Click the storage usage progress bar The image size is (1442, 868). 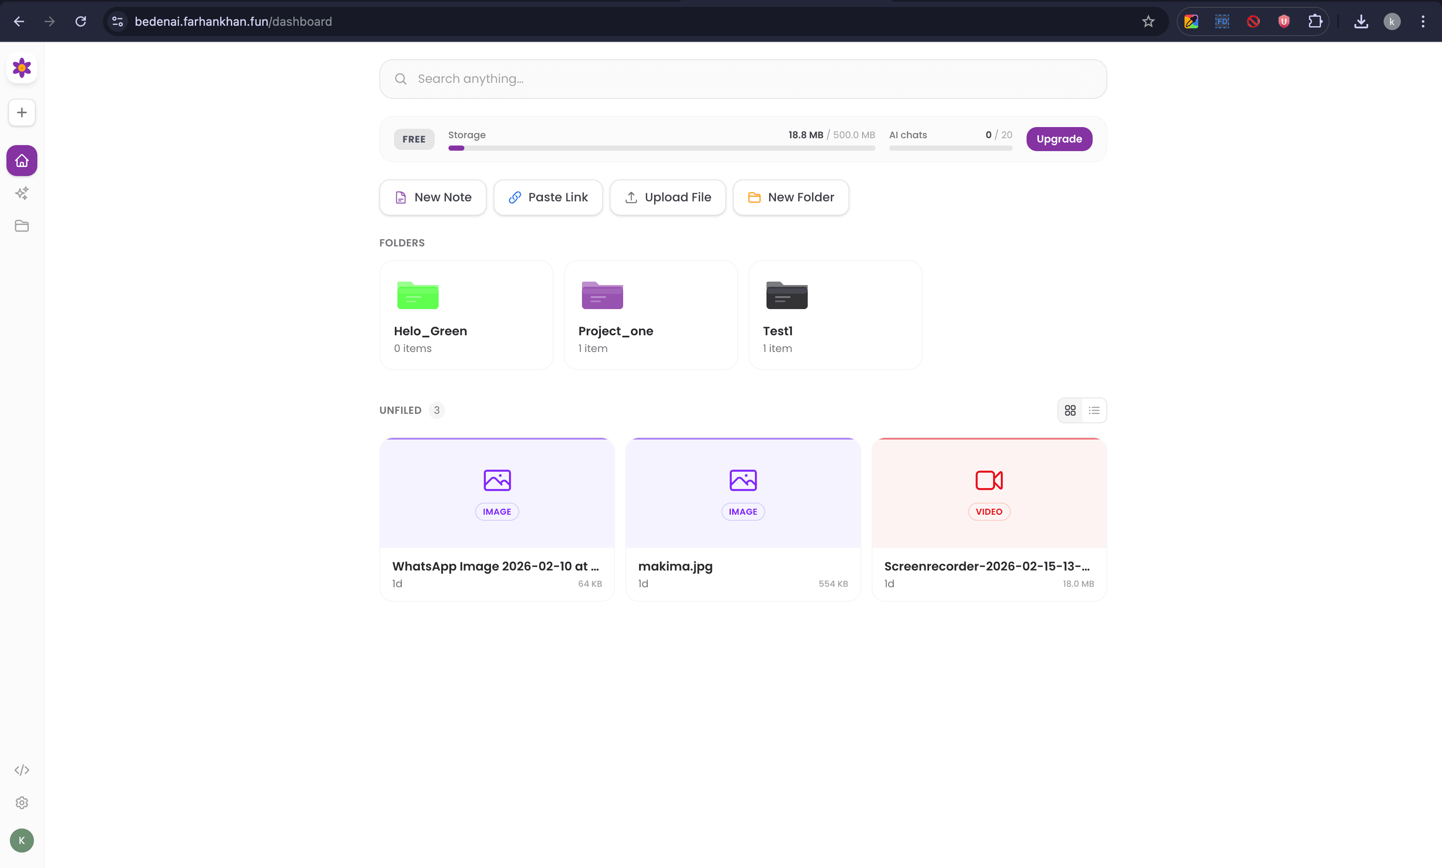(661, 148)
